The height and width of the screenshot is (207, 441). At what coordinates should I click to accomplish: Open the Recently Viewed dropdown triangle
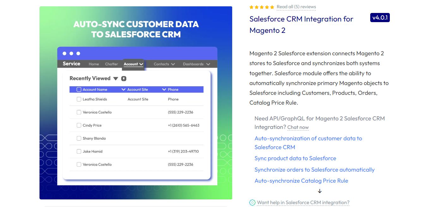point(116,78)
